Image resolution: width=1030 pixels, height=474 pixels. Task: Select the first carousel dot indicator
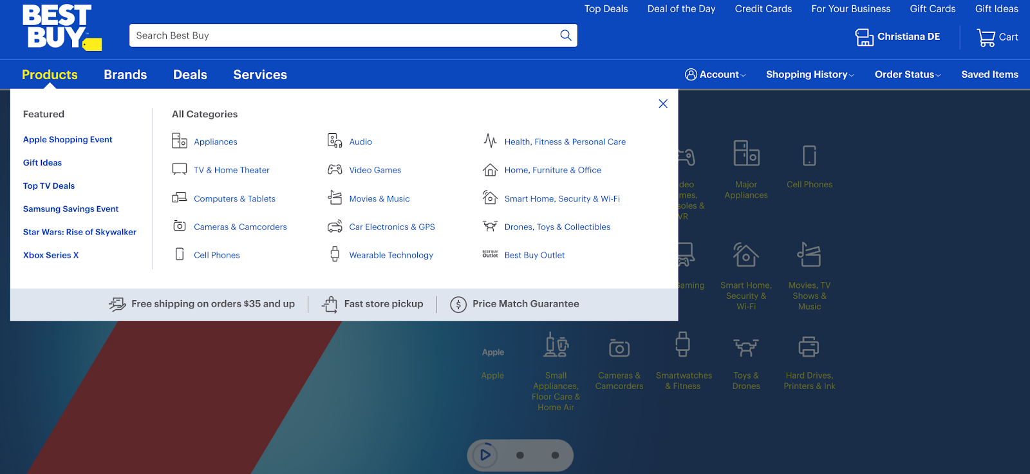coord(520,455)
